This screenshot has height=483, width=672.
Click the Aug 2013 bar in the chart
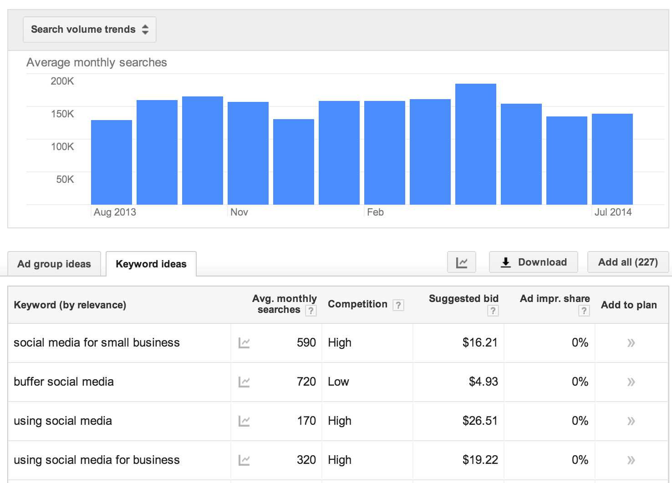coord(112,162)
